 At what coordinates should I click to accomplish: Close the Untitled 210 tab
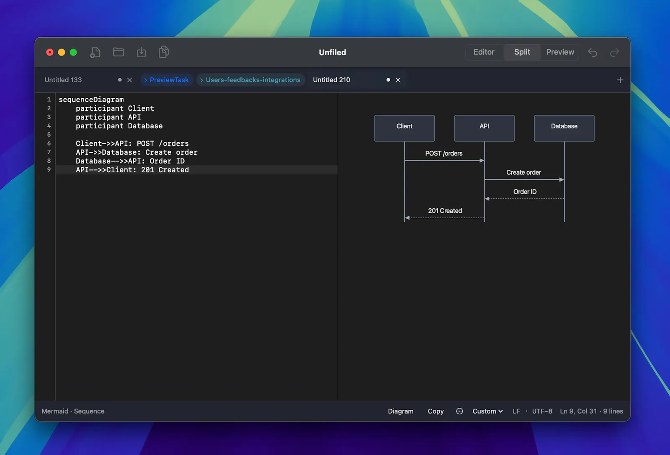pyautogui.click(x=398, y=80)
